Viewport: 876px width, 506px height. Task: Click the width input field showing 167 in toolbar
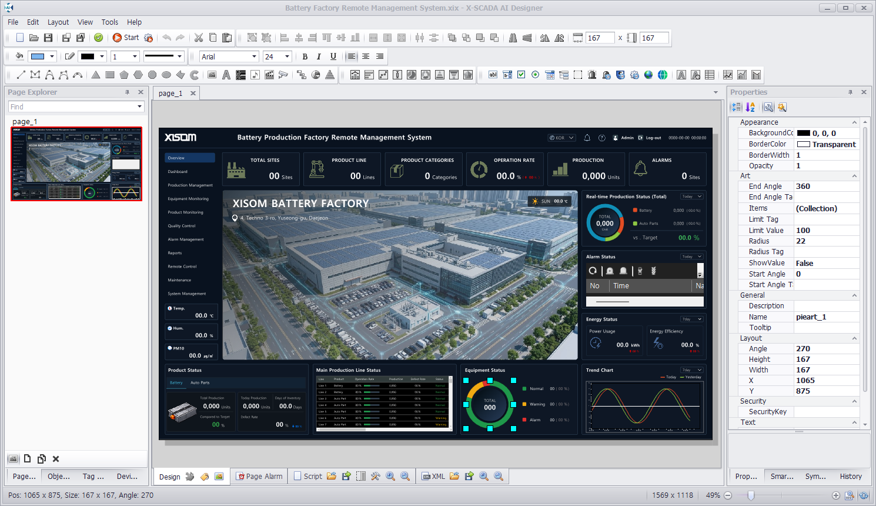(600, 38)
